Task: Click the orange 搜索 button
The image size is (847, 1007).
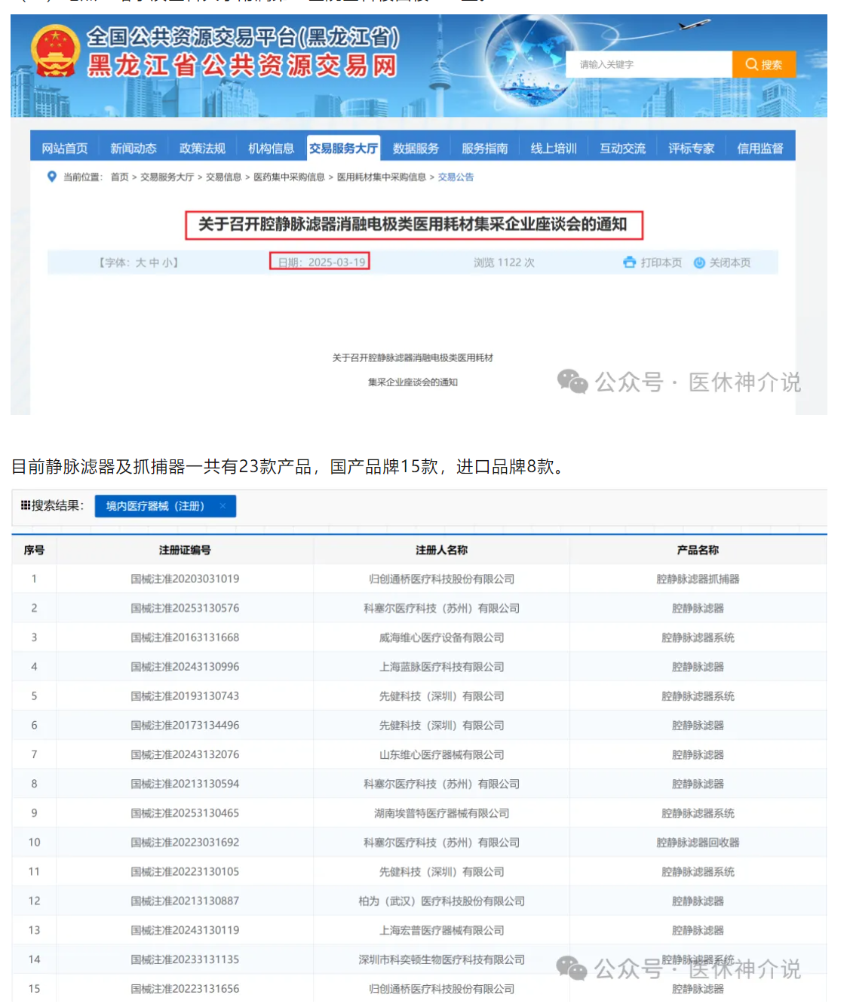Action: [x=764, y=65]
